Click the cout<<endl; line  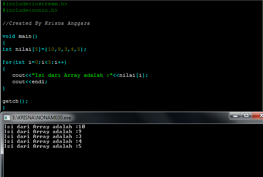click(30, 82)
